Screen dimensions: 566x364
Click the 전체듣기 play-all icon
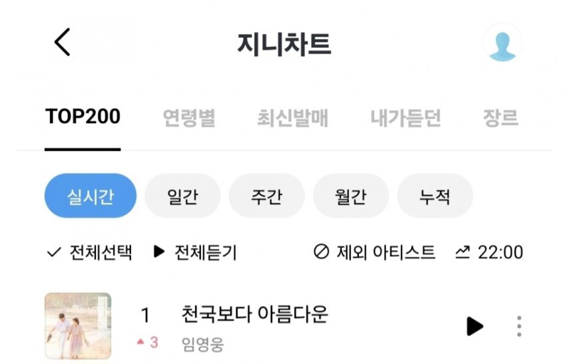coord(159,252)
